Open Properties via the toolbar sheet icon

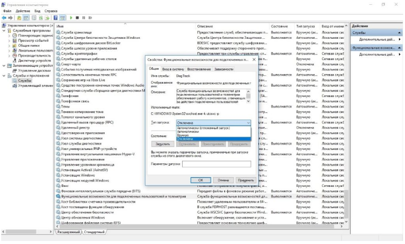pos(34,18)
